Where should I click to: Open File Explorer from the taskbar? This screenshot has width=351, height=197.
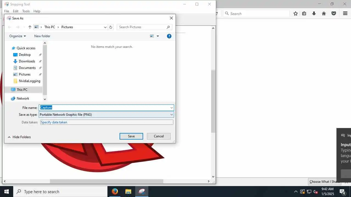tap(128, 192)
